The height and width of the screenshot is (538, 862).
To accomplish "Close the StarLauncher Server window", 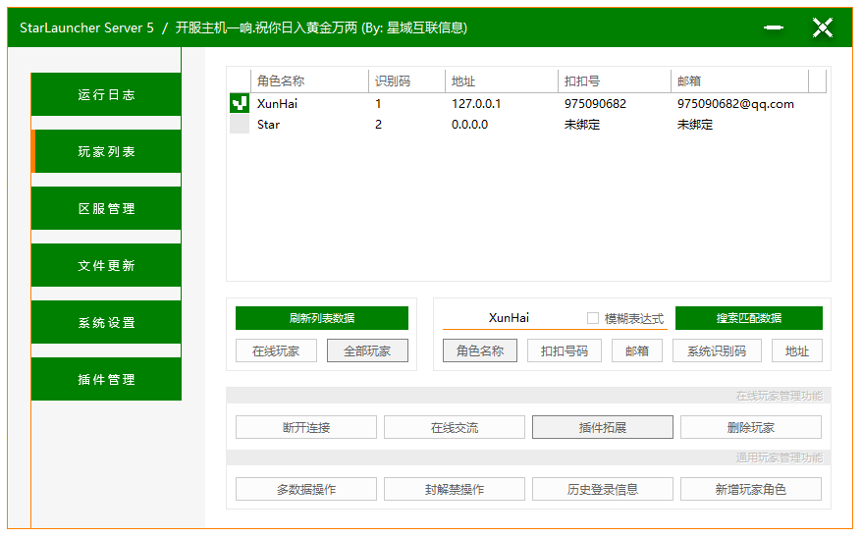I will 823,27.
